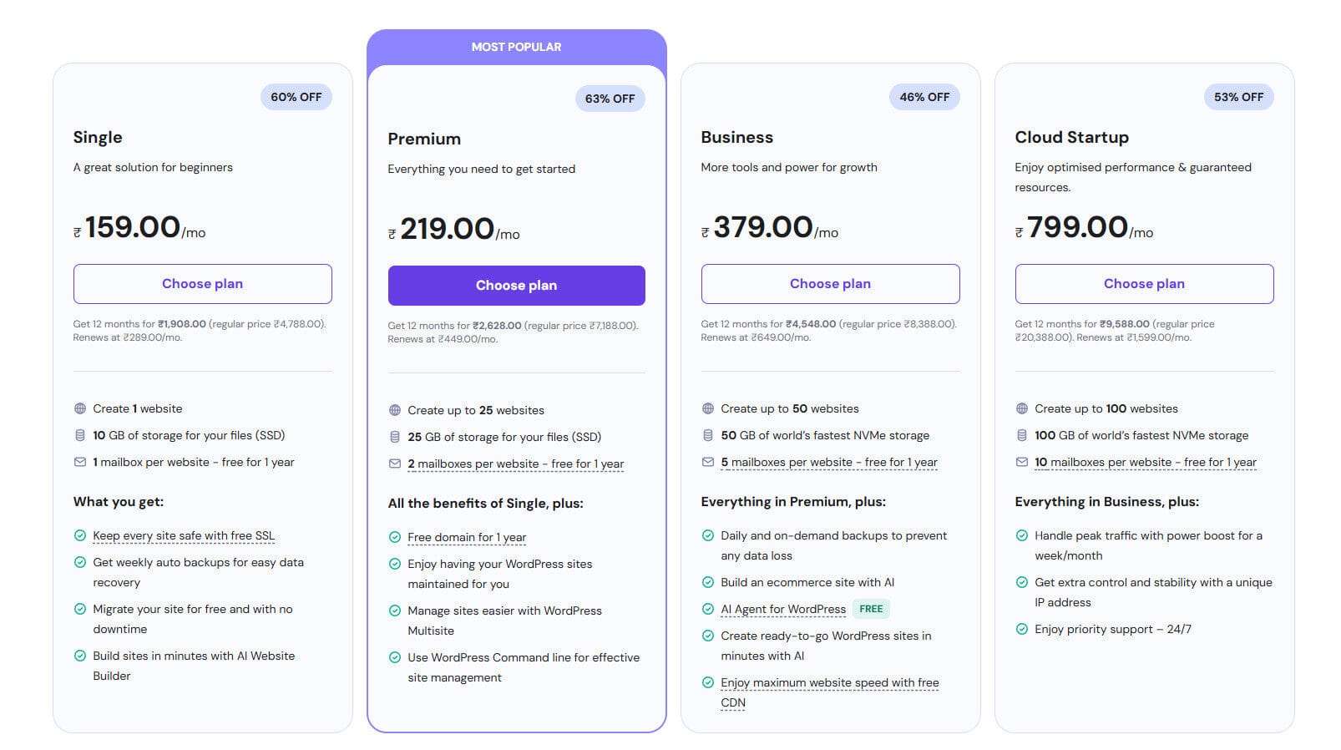
Task: Click envelope icon in Single plan
Action: click(x=80, y=462)
